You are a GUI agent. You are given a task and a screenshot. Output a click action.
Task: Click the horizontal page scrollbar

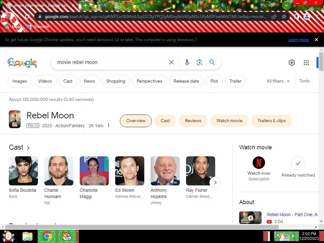tap(142, 227)
